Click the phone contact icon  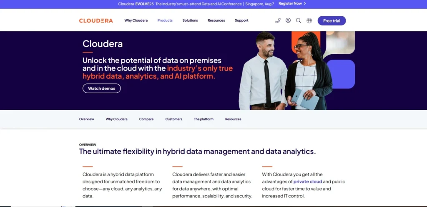278,20
